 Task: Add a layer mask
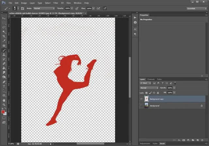click(x=184, y=140)
